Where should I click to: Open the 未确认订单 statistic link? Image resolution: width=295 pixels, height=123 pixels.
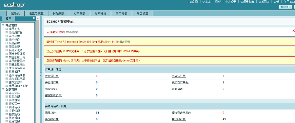(179, 76)
